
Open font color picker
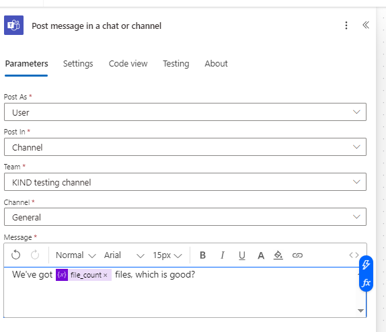tap(261, 255)
